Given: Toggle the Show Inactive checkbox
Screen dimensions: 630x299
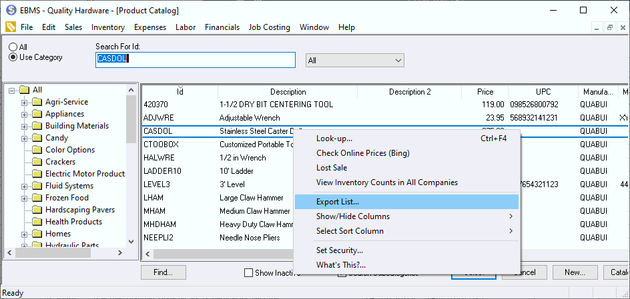Looking at the screenshot, I should point(249,273).
